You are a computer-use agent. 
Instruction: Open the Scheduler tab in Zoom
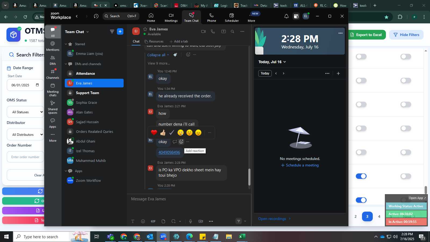coord(232,17)
